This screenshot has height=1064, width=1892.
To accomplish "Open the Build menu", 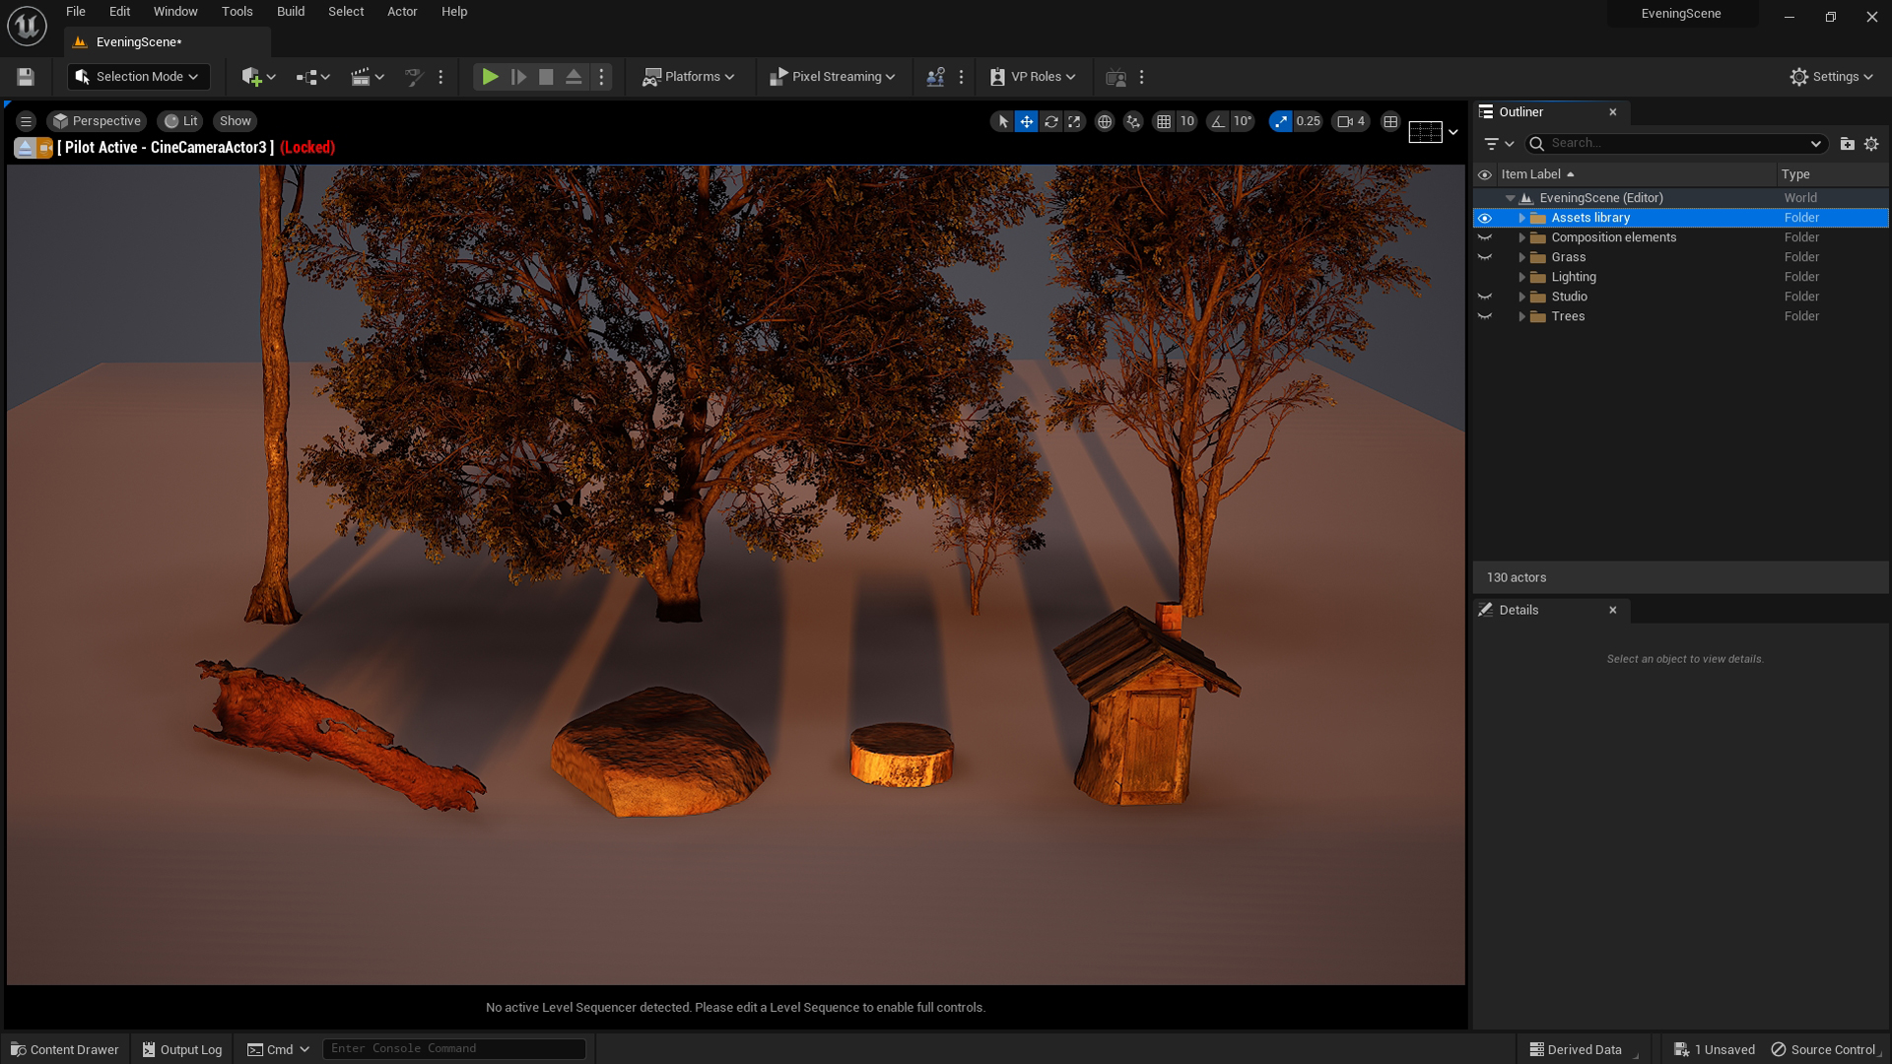I will 290,12.
